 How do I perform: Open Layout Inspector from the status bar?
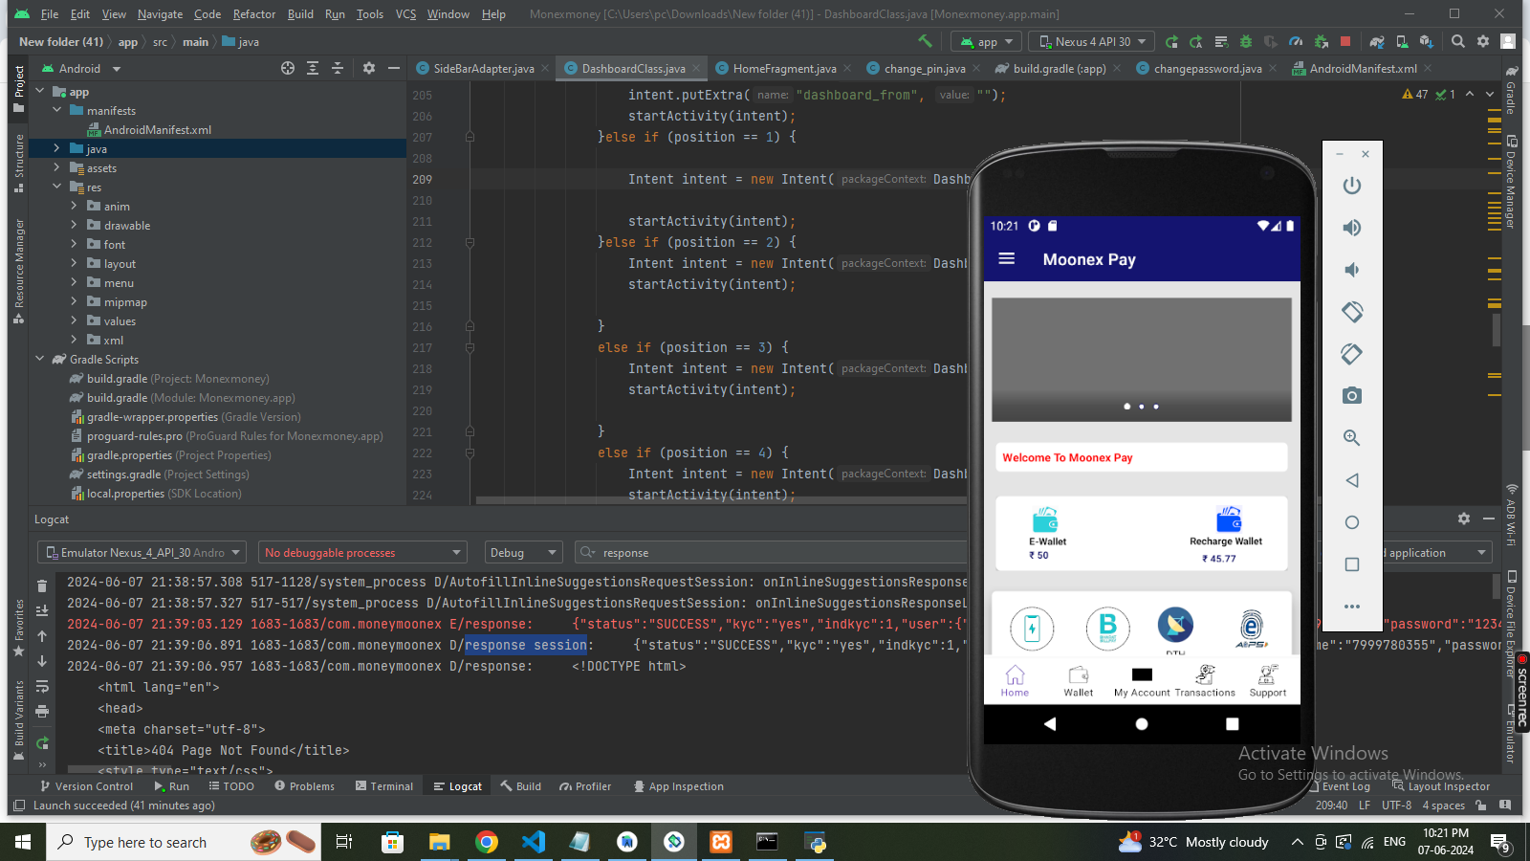coord(1441,785)
